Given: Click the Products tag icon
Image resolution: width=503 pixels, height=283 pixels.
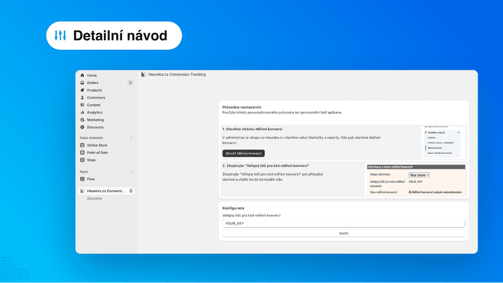Looking at the screenshot, I should coord(83,90).
